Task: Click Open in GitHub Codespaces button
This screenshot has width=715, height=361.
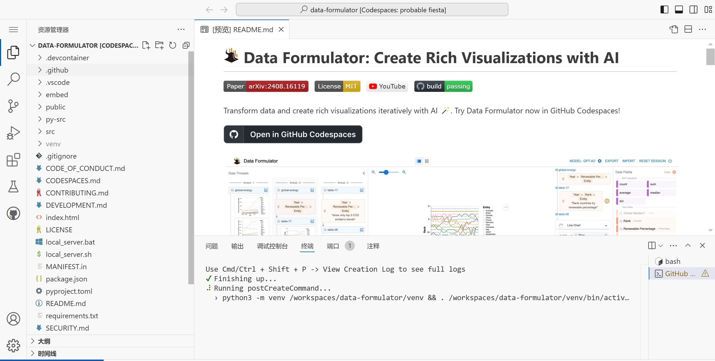Action: 293,134
